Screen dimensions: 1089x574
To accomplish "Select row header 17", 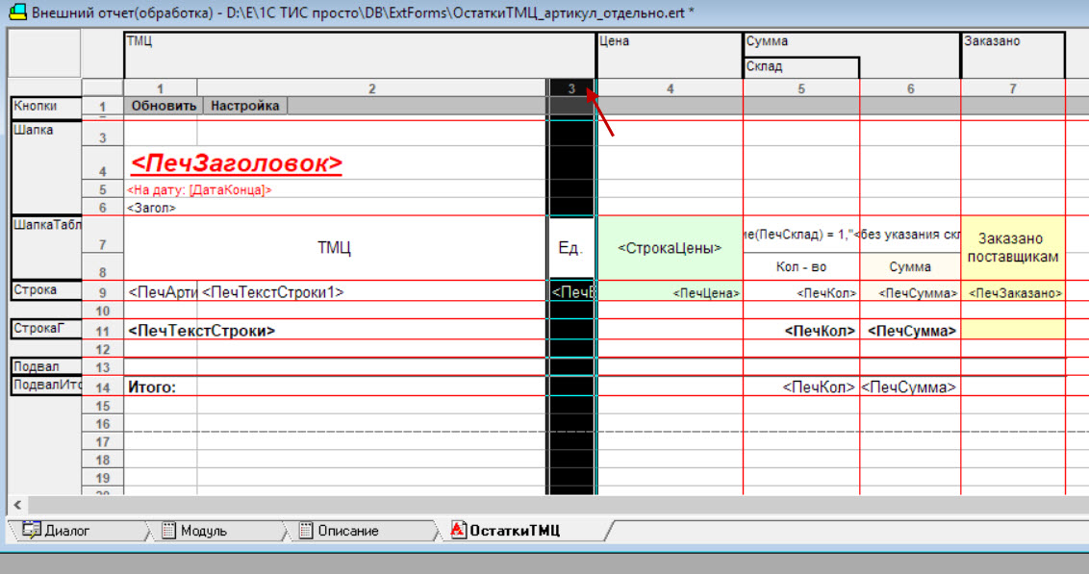I will point(103,441).
